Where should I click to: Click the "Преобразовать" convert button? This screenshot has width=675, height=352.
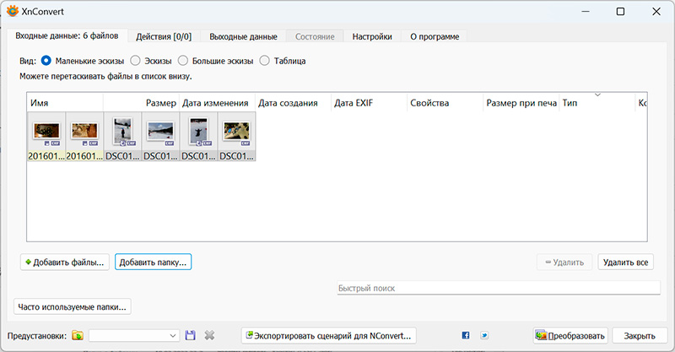[x=570, y=335]
